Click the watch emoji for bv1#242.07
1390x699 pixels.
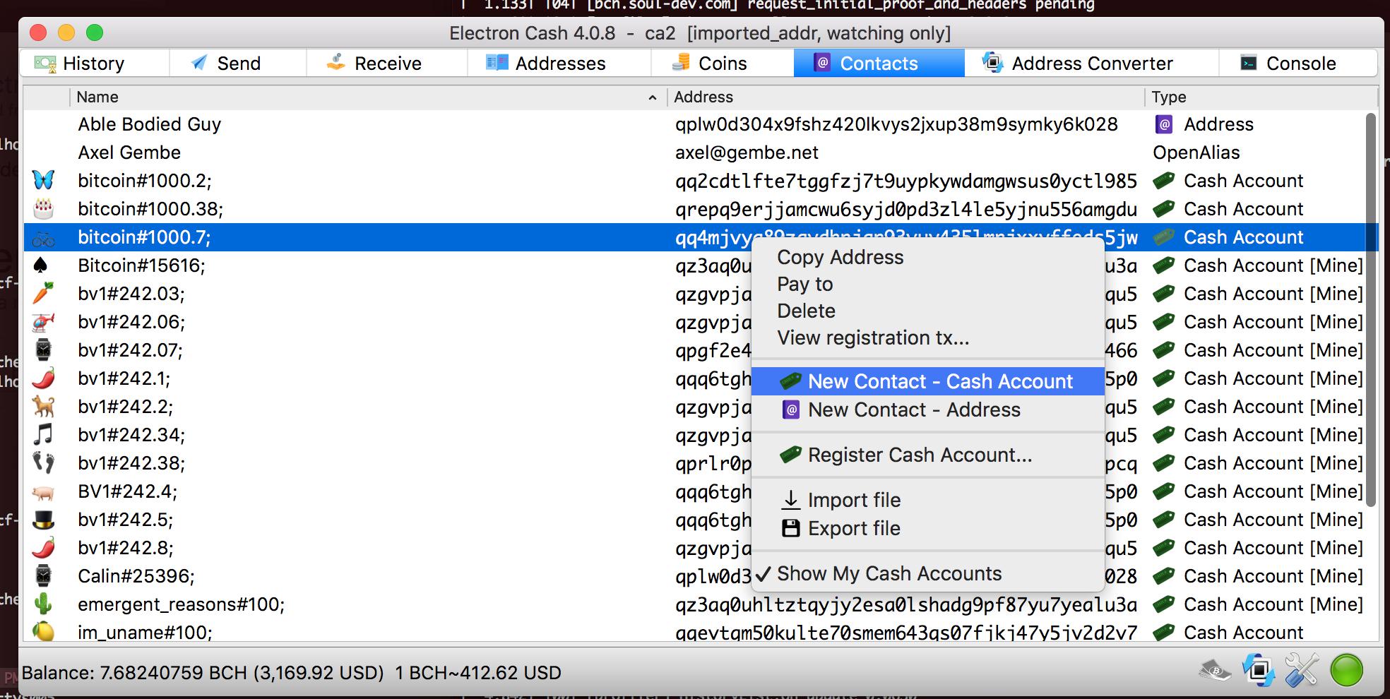point(43,350)
